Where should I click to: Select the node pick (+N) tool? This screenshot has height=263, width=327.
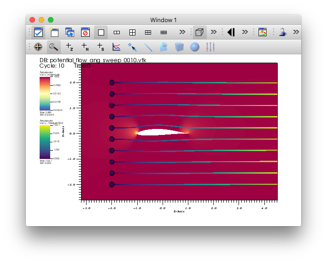click(85, 47)
